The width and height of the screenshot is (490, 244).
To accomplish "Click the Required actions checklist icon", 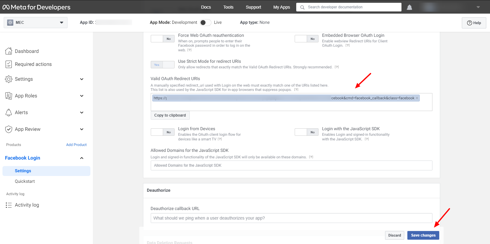I will 9,64.
